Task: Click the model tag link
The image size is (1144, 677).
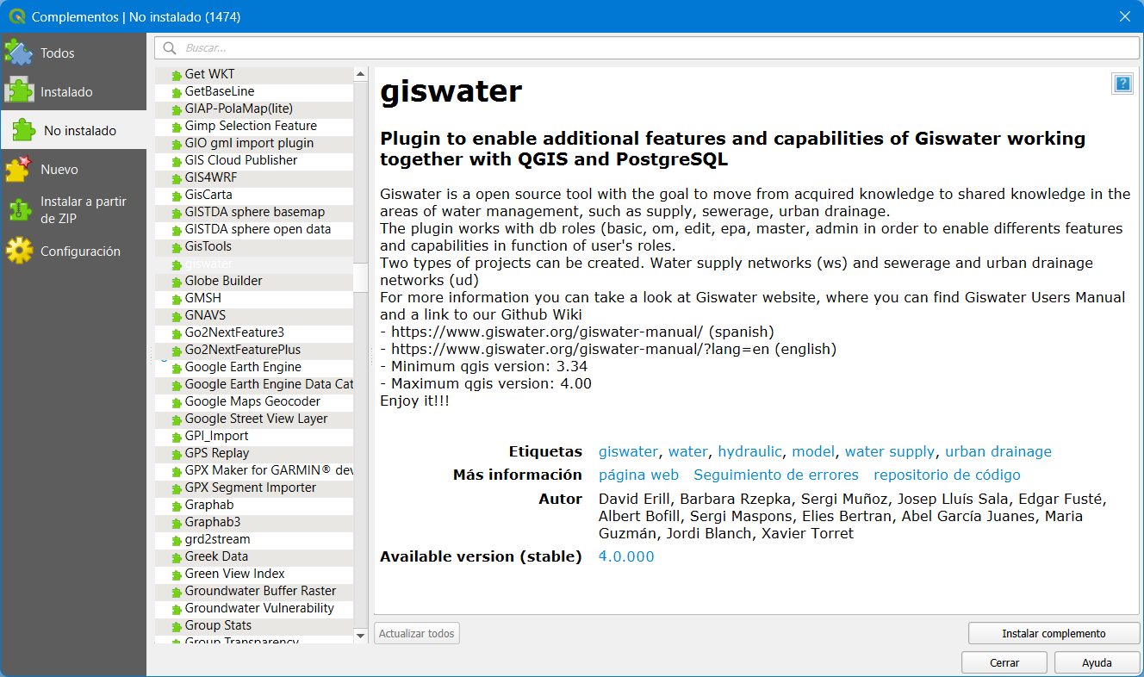Action: pos(812,451)
